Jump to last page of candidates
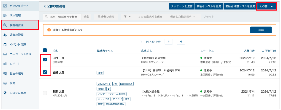The width and height of the screenshot is (281, 110). coord(181,42)
